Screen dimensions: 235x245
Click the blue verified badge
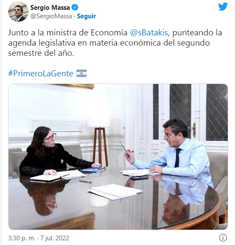(75, 8)
